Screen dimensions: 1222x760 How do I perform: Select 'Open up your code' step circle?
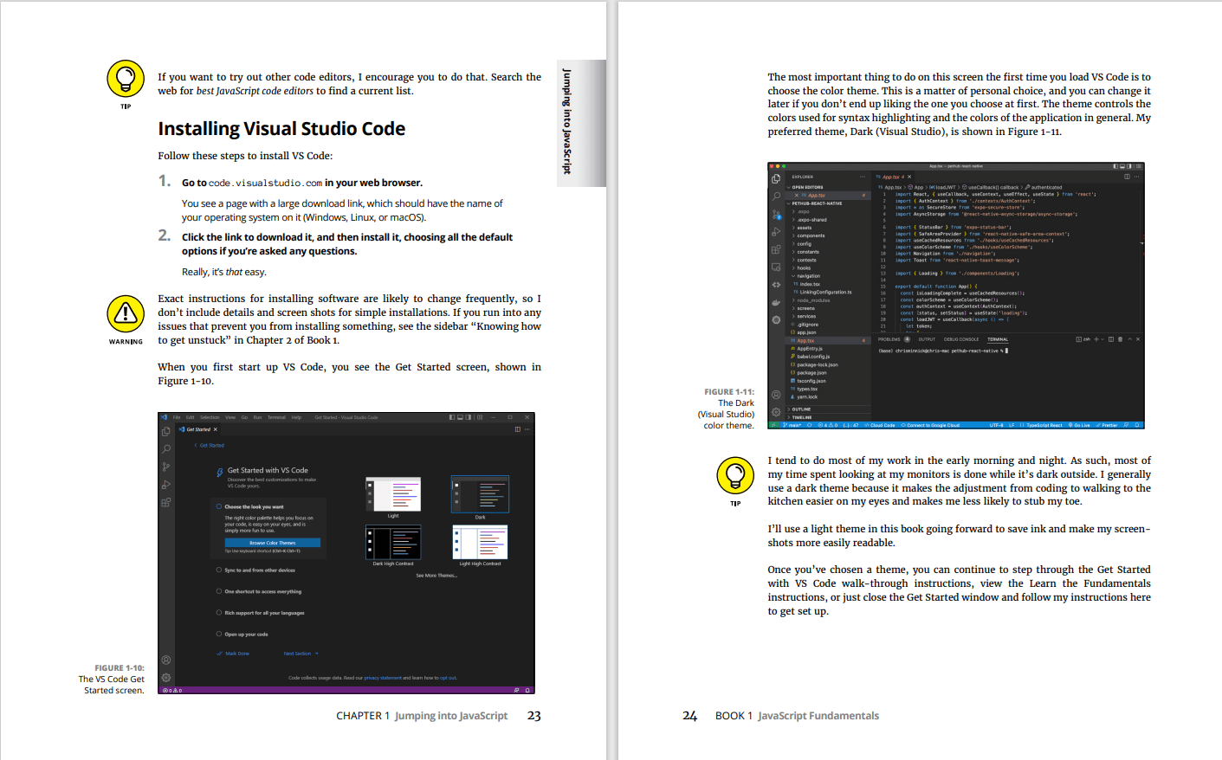coord(219,634)
